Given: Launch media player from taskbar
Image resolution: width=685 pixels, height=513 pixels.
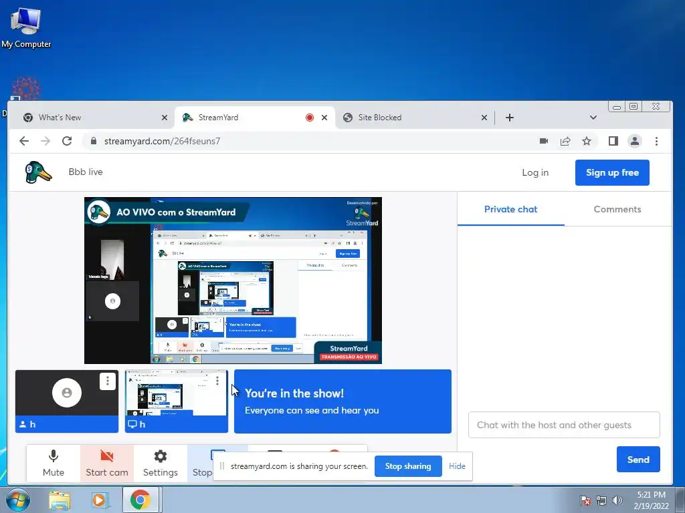Looking at the screenshot, I should coord(100,500).
